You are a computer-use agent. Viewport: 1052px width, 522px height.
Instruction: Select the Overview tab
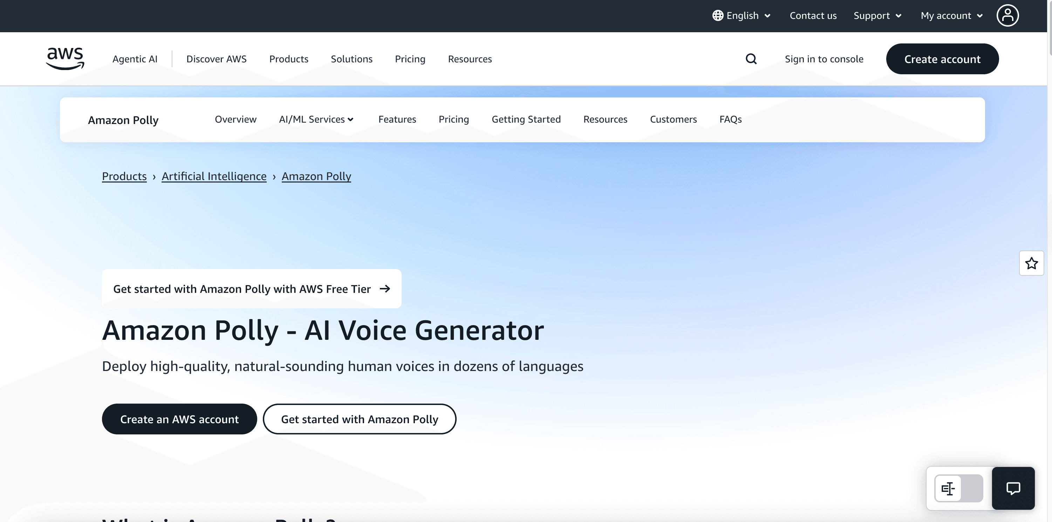(x=235, y=119)
